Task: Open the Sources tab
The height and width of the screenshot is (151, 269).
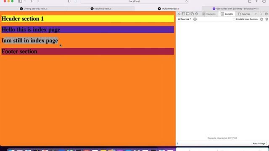Action: 244,14
